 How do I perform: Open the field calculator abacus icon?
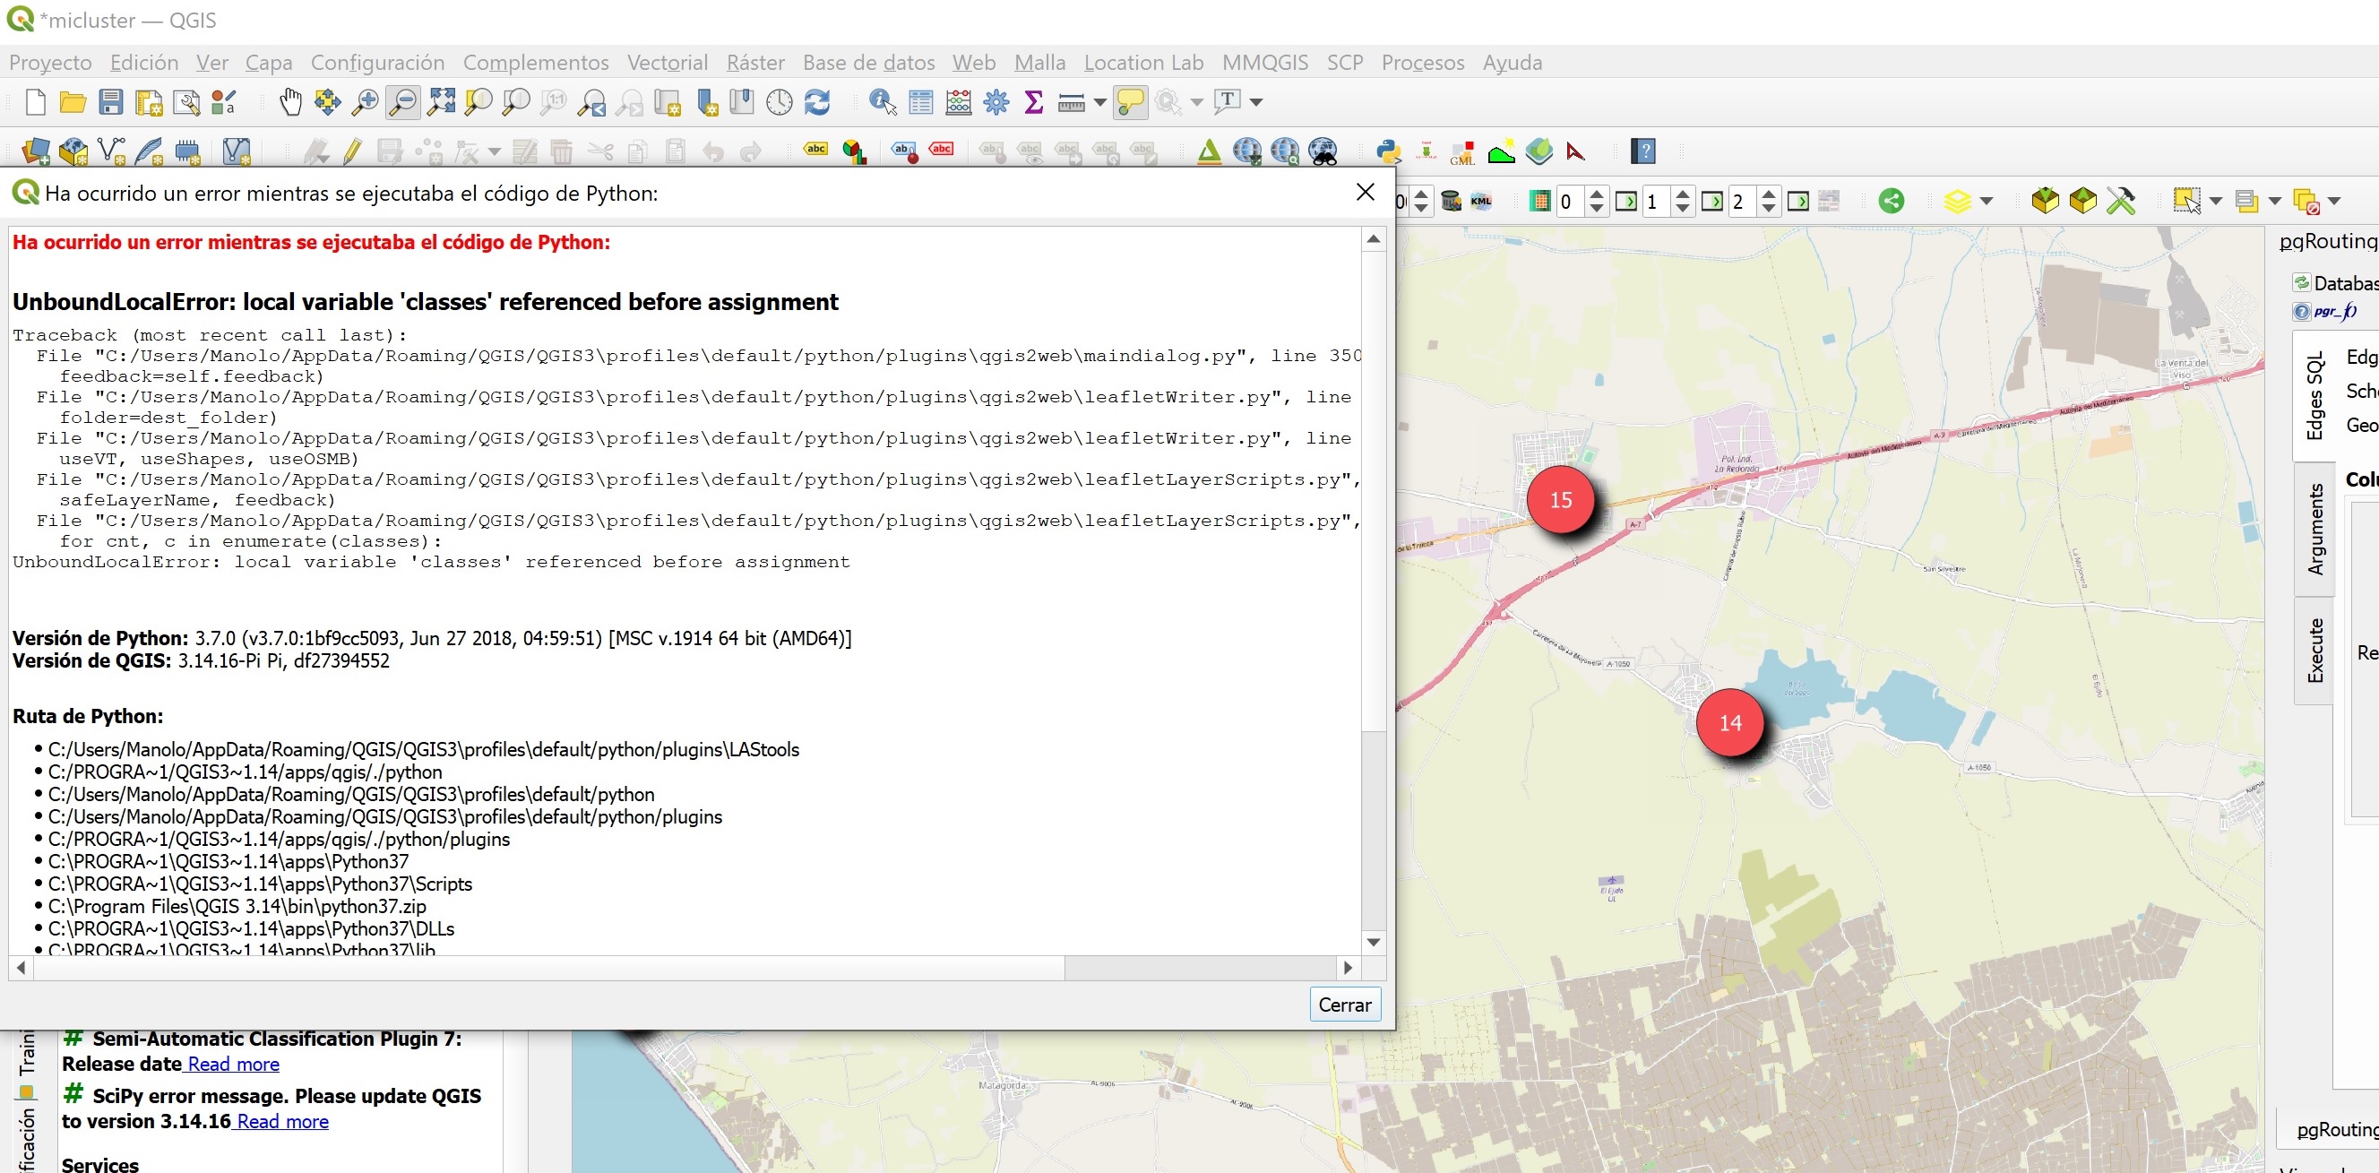(959, 101)
